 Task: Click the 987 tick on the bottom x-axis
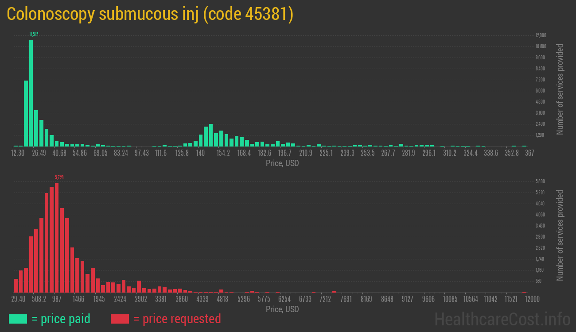pos(57,299)
